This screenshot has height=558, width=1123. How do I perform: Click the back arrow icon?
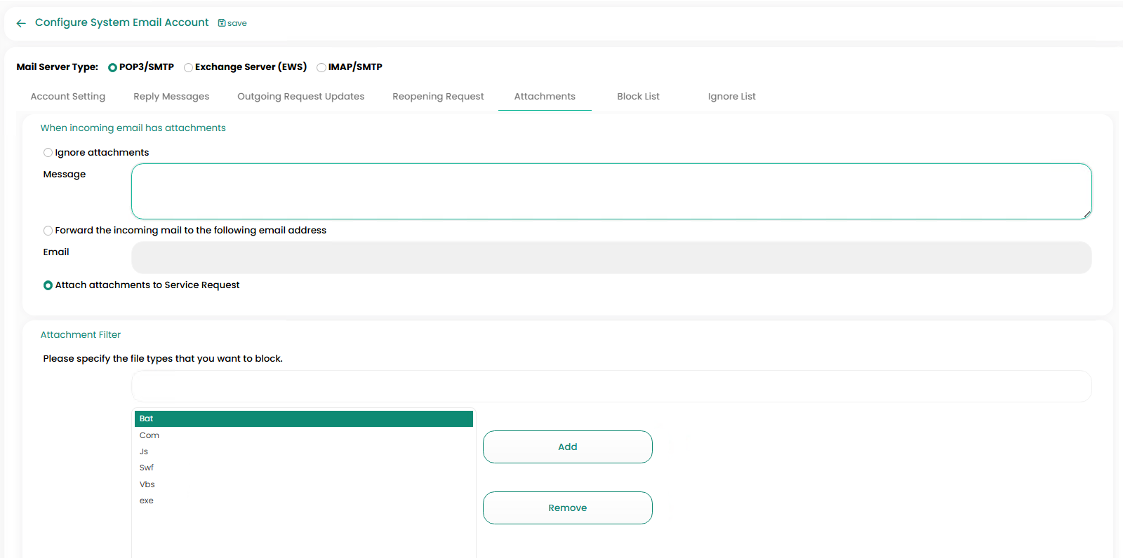point(21,23)
